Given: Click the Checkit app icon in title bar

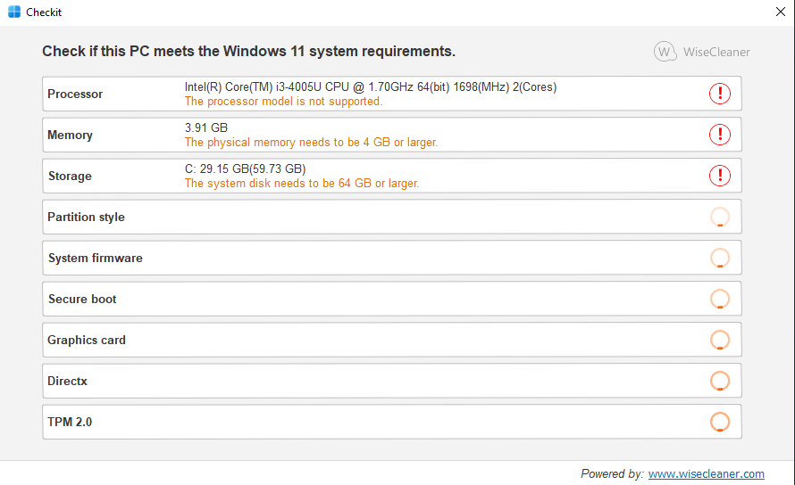Looking at the screenshot, I should pyautogui.click(x=14, y=12).
